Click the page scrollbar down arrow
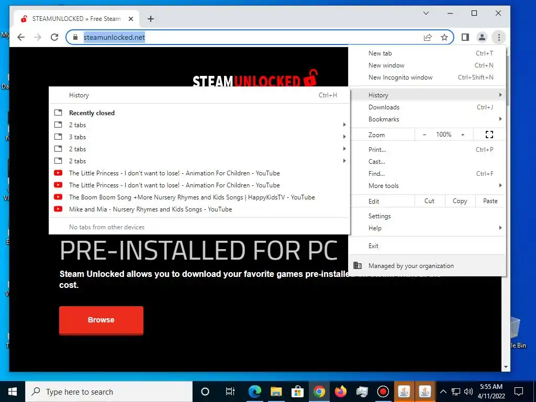Image resolution: width=536 pixels, height=402 pixels. point(506,367)
